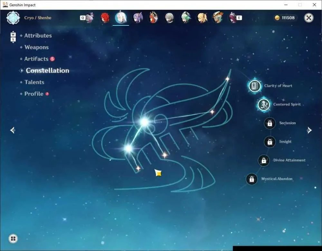Switch to the Weapons section
Screen dimensions: 322x251
(37, 47)
